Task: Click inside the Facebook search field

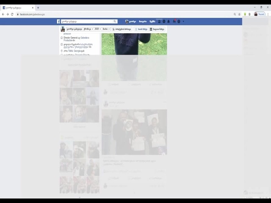Action: (x=87, y=21)
